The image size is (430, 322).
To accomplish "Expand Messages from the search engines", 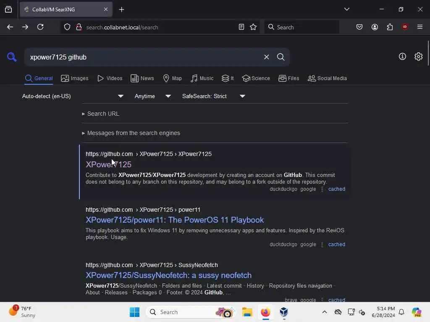I will tap(131, 133).
